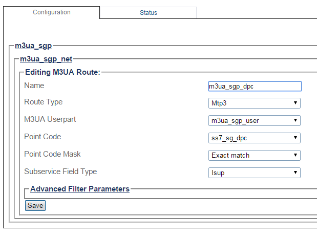Image resolution: width=317 pixels, height=236 pixels.
Task: Select the Configuration tab
Action: [x=52, y=12]
